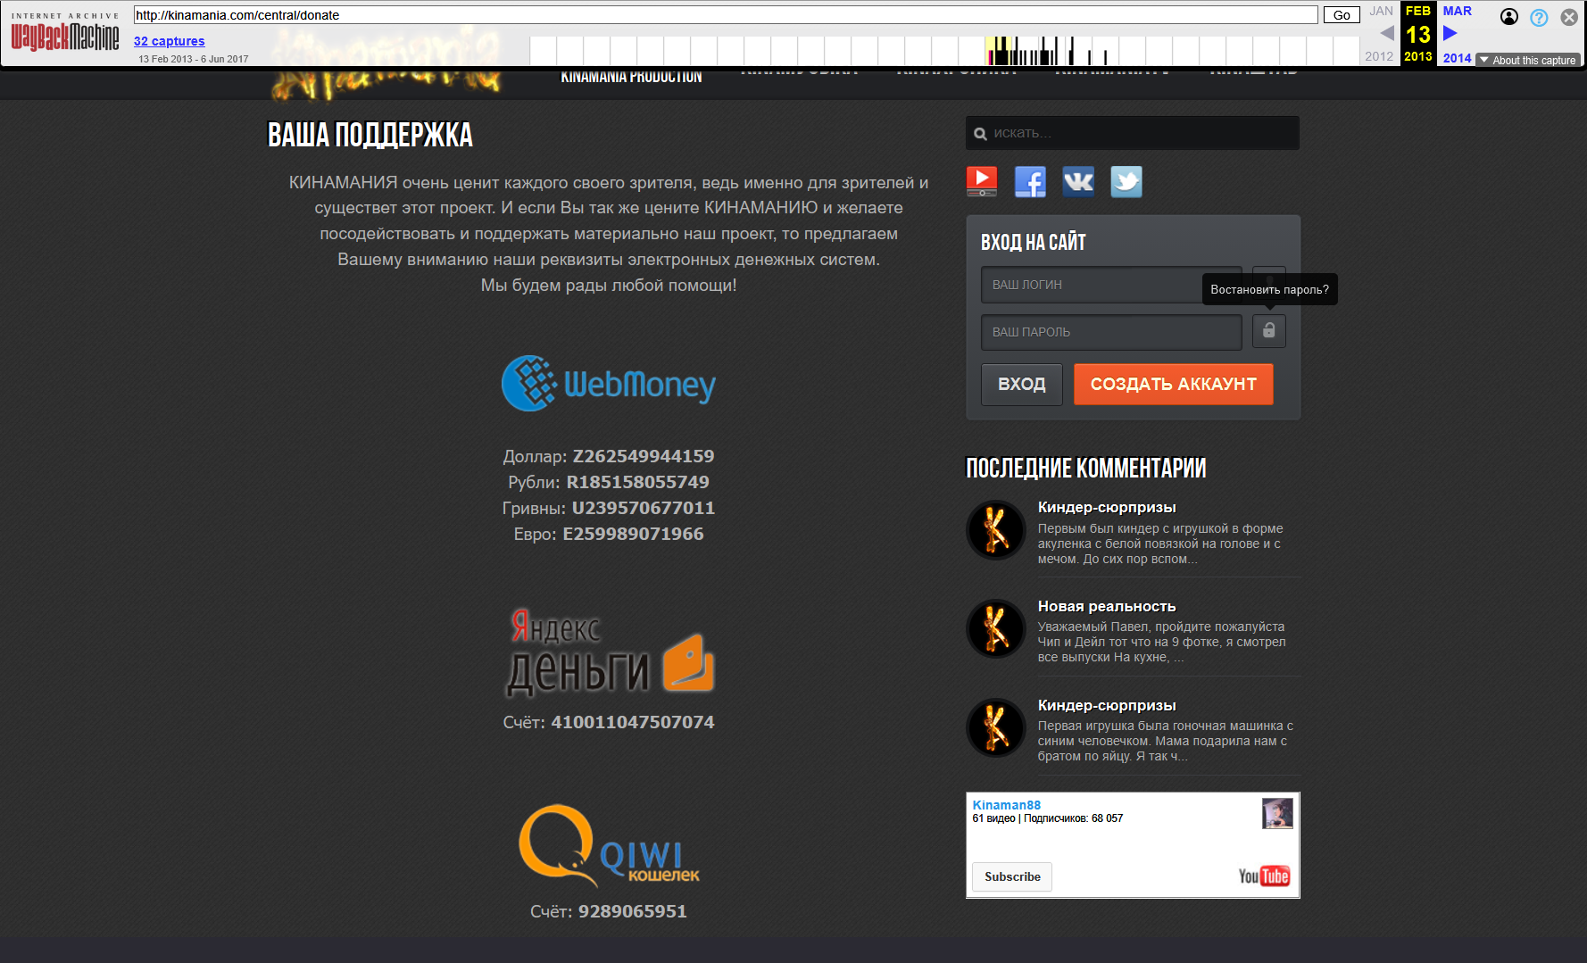Click the comment text starting 'Первая игрушка была'
This screenshot has width=1587, height=963.
point(1166,741)
